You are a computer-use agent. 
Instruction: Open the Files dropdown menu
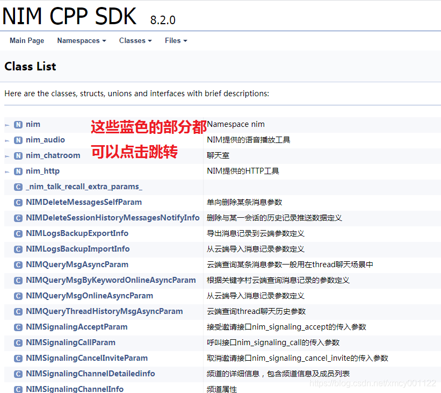(176, 41)
